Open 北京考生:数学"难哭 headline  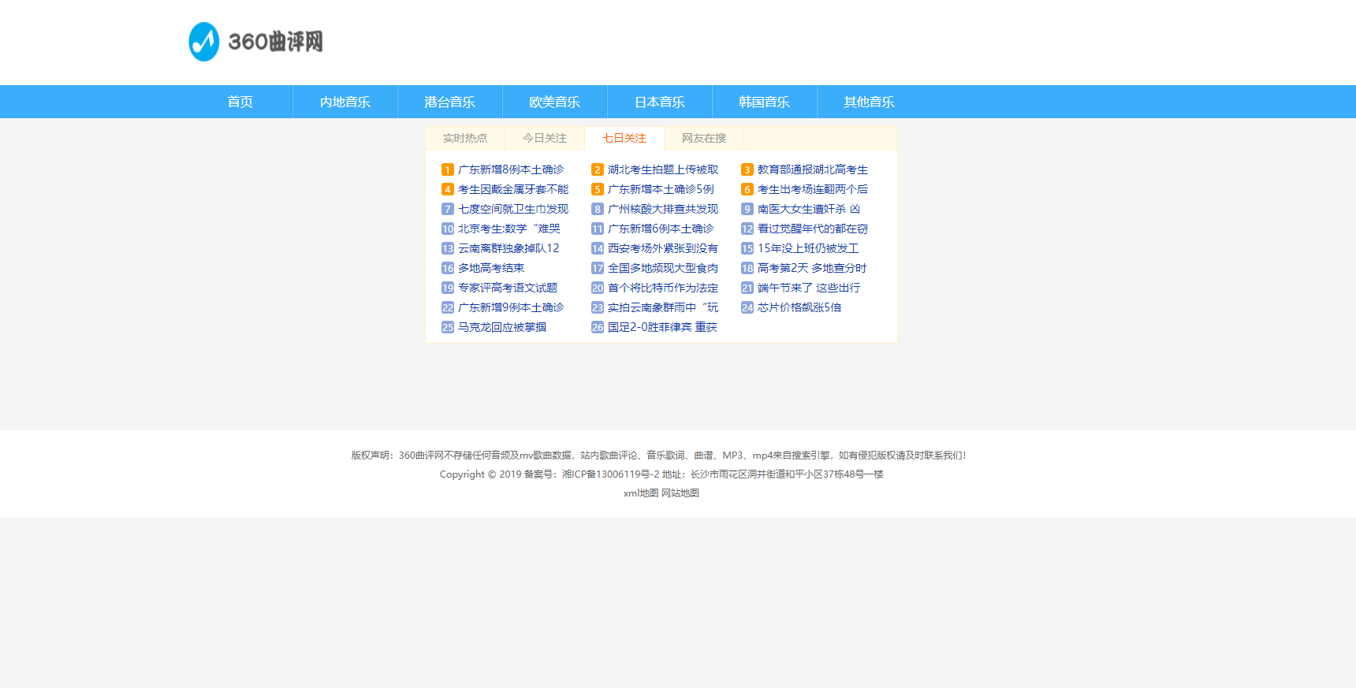[509, 229]
